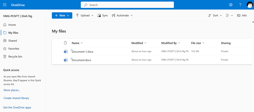Click the plus icon on New button
The height and width of the screenshot is (112, 254).
pos(56,16)
